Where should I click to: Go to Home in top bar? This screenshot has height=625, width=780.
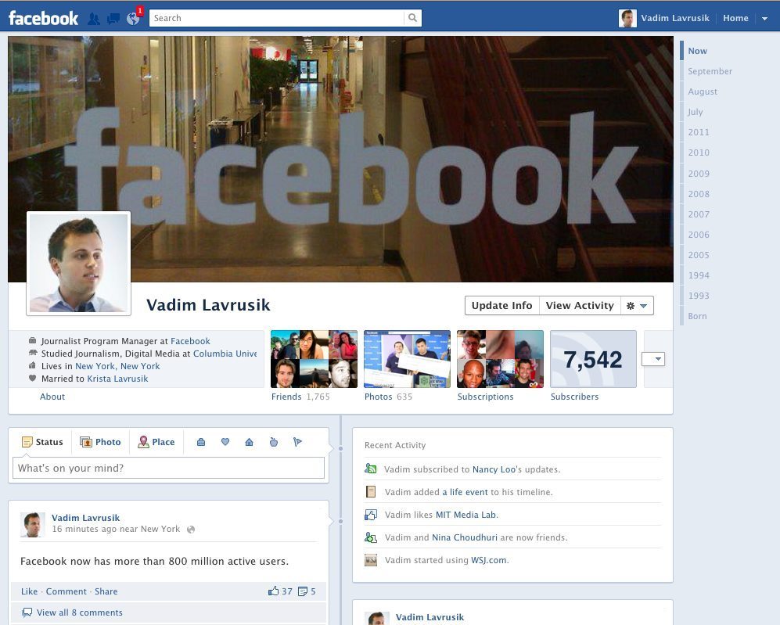point(735,19)
